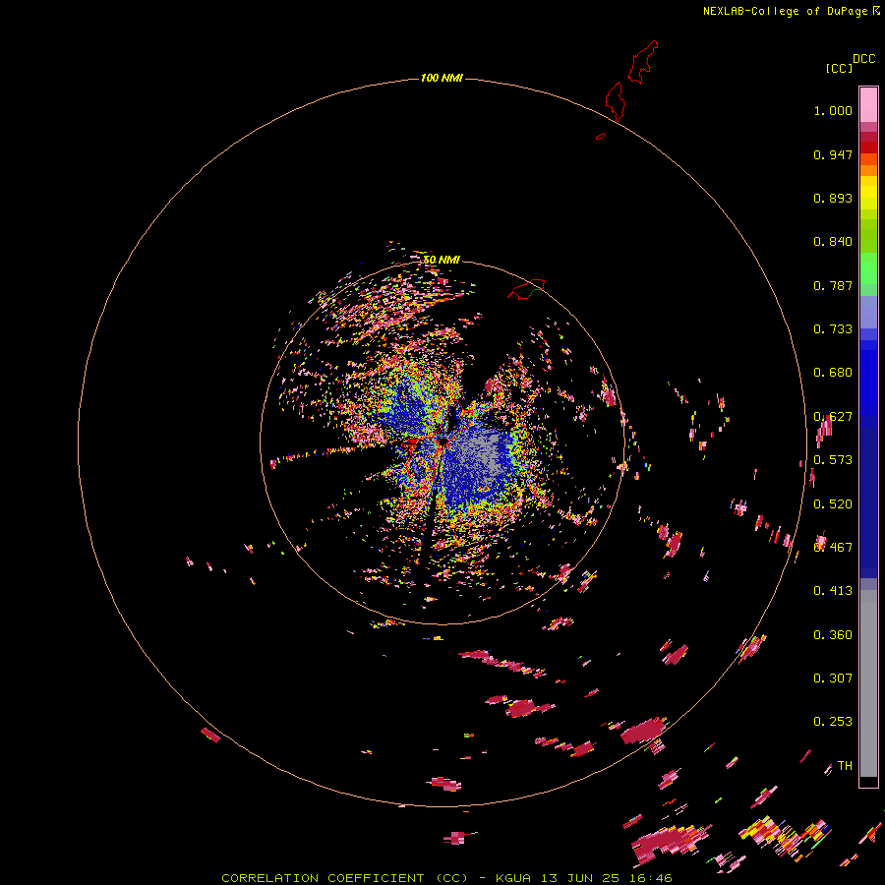This screenshot has height=885, width=885.
Task: Click the 0.787 value on the legend
Action: click(833, 285)
